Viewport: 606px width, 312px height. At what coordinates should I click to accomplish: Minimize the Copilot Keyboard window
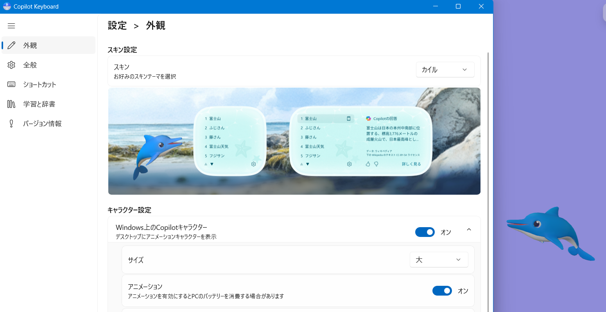[435, 7]
